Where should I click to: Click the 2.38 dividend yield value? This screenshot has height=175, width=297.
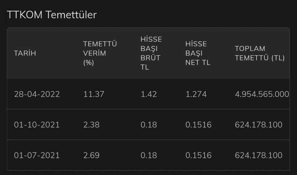(x=91, y=125)
